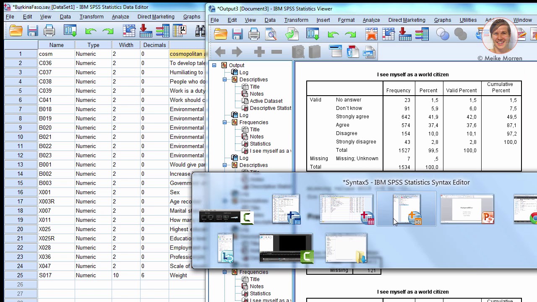Image resolution: width=537 pixels, height=302 pixels.
Task: Open Direct Marketing menu in Data Editor
Action: pos(156,17)
